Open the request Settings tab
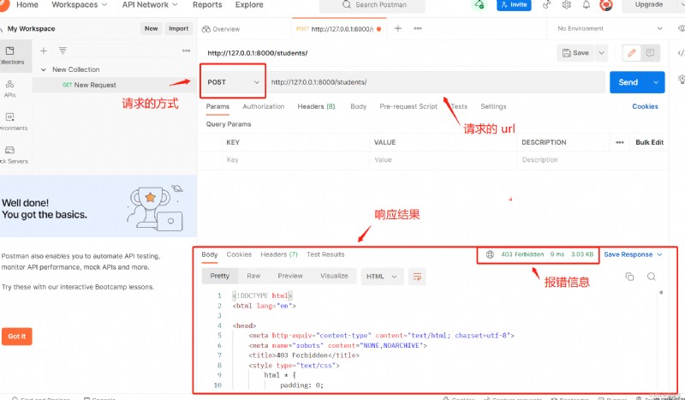This screenshot has height=400, width=685. [493, 106]
